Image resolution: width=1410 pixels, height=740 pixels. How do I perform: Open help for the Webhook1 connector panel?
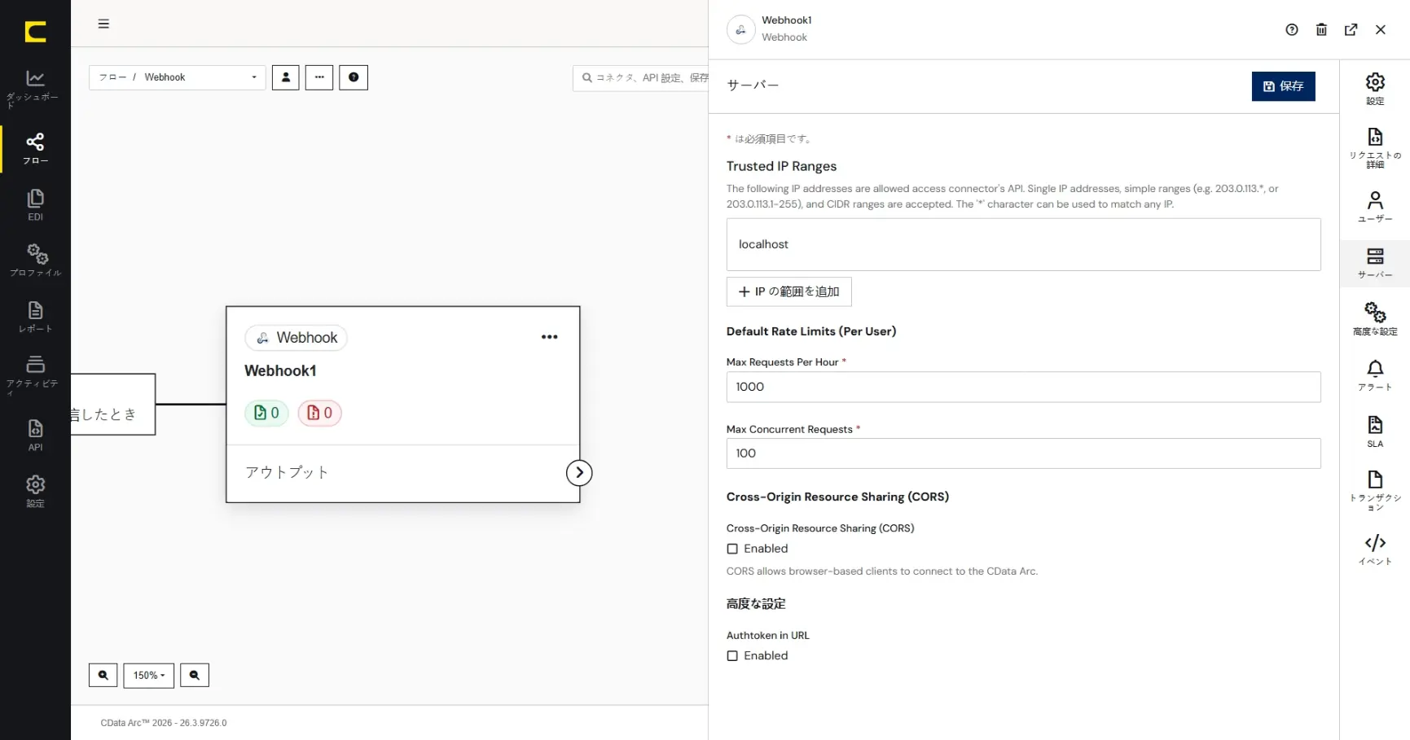[1292, 30]
